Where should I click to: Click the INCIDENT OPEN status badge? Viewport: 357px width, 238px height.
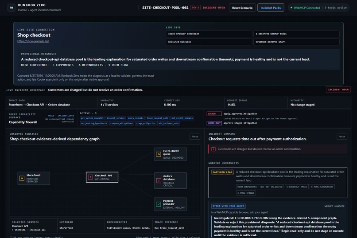pos(338,90)
